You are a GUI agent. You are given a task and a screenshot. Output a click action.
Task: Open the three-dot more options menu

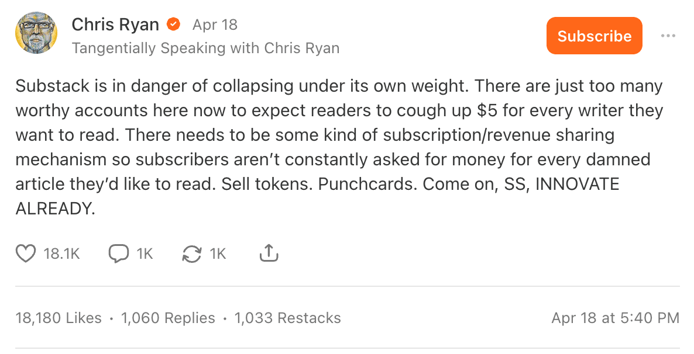pyautogui.click(x=668, y=36)
